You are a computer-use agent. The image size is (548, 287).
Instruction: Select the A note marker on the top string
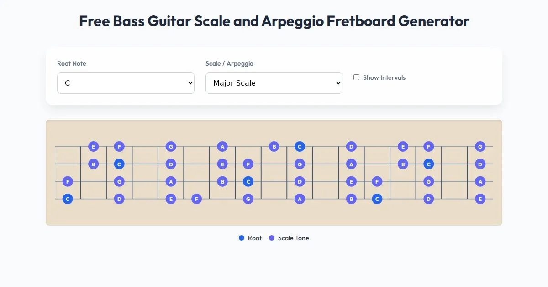pyautogui.click(x=222, y=146)
